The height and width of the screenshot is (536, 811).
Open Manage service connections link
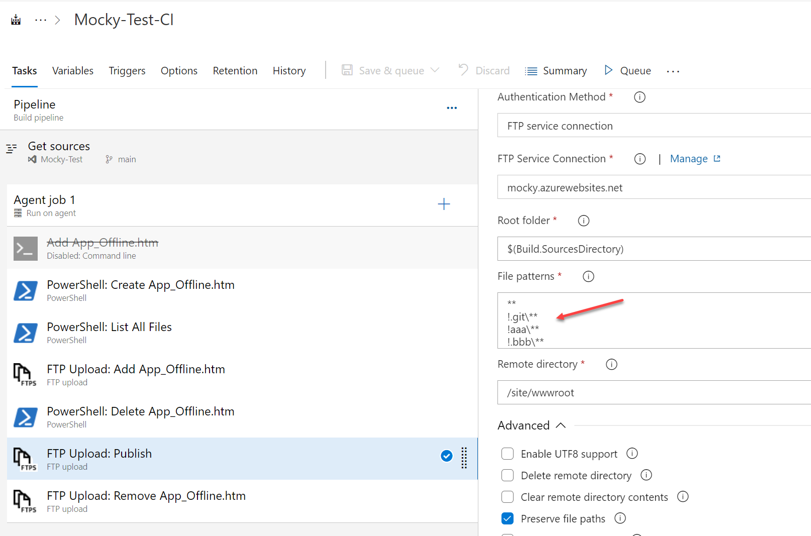(x=695, y=159)
